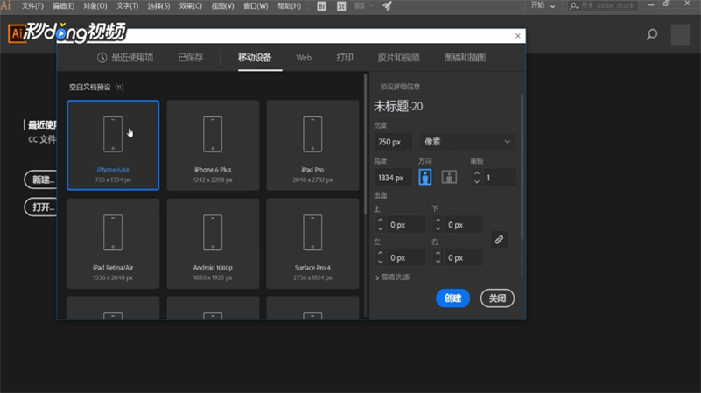Screen dimensions: 701x393
Task: Click the GPU rocket icon in menu bar
Action: [388, 6]
